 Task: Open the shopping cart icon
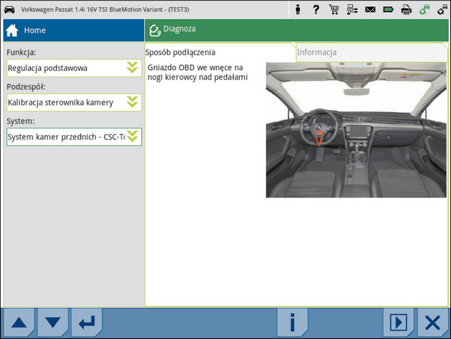pyautogui.click(x=334, y=10)
